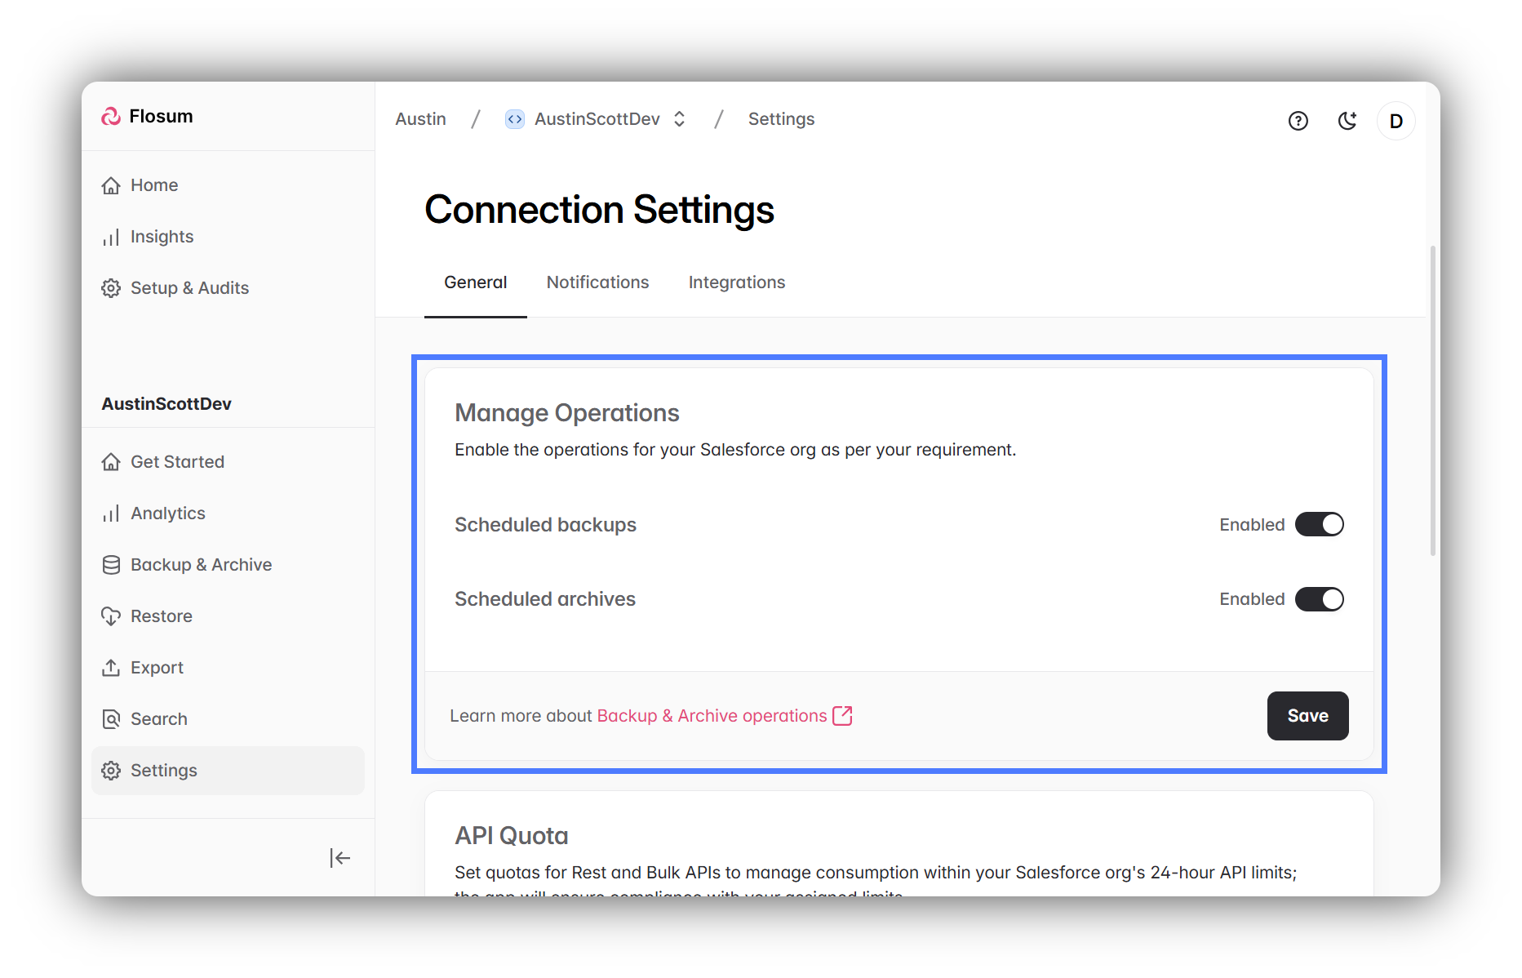Click the page vertical scrollbar
This screenshot has height=978, width=1522.
pyautogui.click(x=1432, y=400)
